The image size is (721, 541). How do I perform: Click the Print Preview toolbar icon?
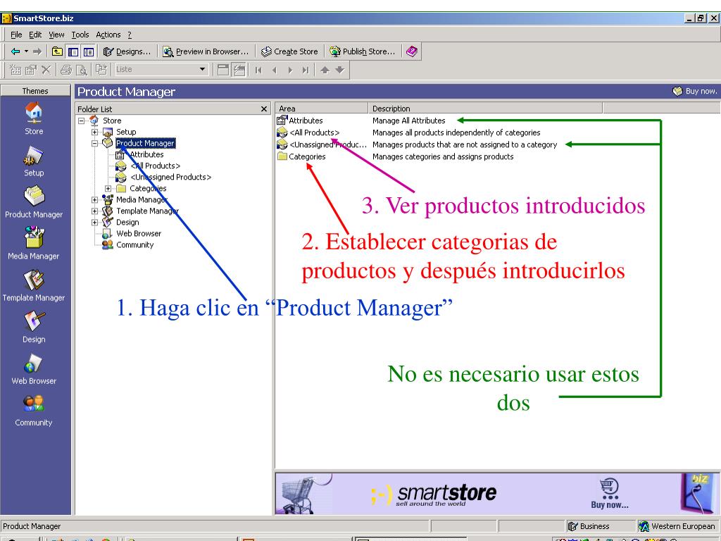click(82, 70)
